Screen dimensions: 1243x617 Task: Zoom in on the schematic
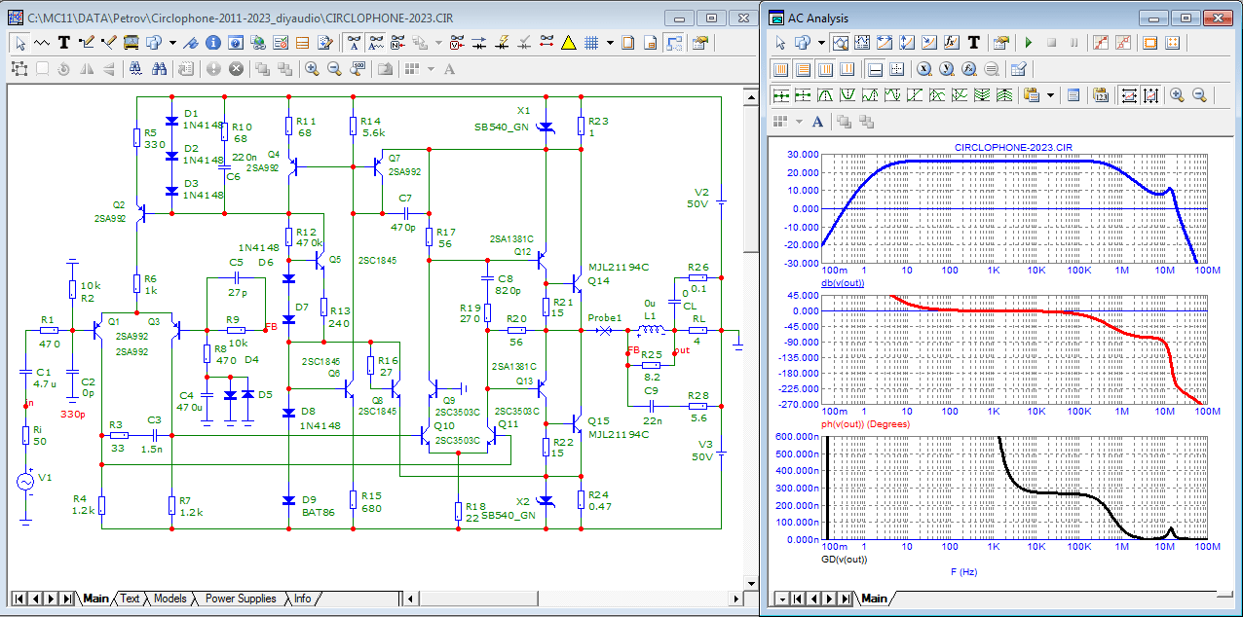312,69
